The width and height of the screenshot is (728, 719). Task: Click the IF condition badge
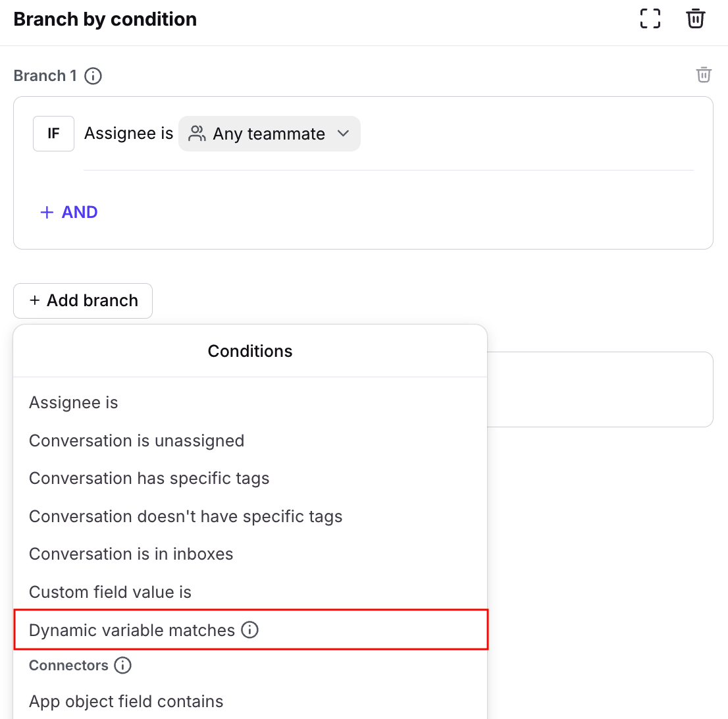click(x=53, y=134)
